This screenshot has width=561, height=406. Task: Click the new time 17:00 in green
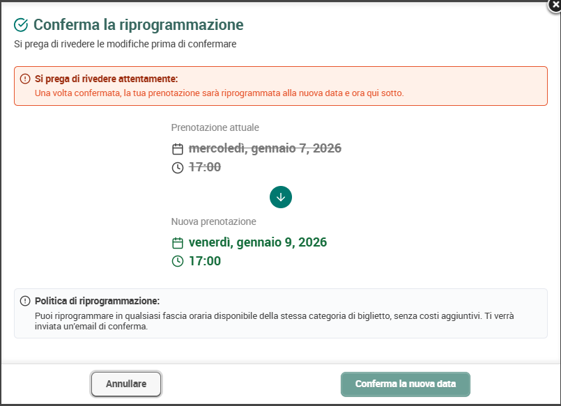pos(205,261)
